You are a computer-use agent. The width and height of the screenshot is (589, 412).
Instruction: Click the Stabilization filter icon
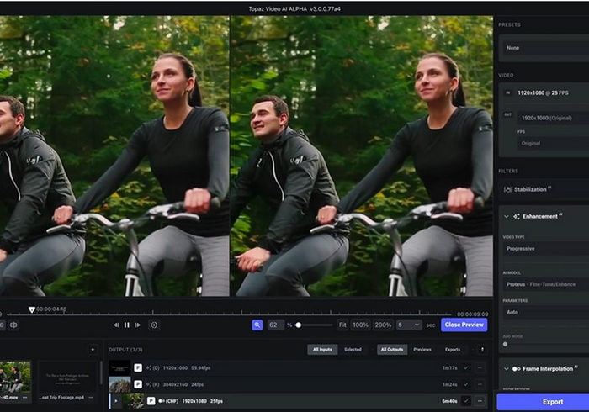(x=507, y=189)
